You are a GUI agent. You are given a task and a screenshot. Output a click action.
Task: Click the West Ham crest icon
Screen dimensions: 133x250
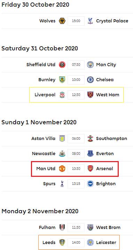pyautogui.click(x=90, y=95)
